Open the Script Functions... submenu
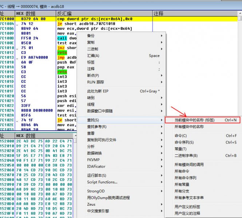This screenshot has height=218, width=242. click(x=121, y=182)
